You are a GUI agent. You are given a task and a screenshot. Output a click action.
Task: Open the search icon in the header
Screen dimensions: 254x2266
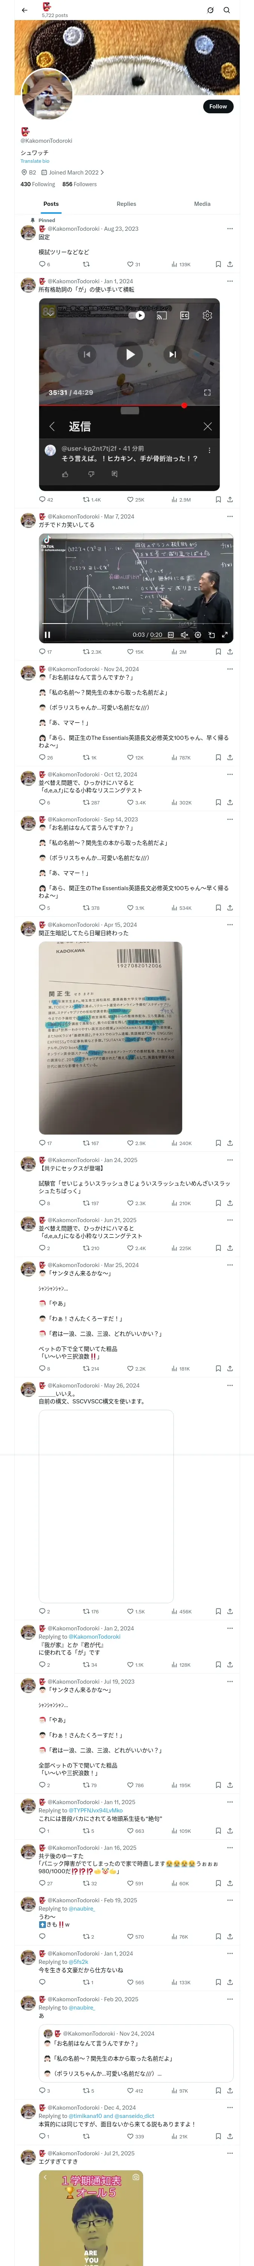click(x=227, y=10)
